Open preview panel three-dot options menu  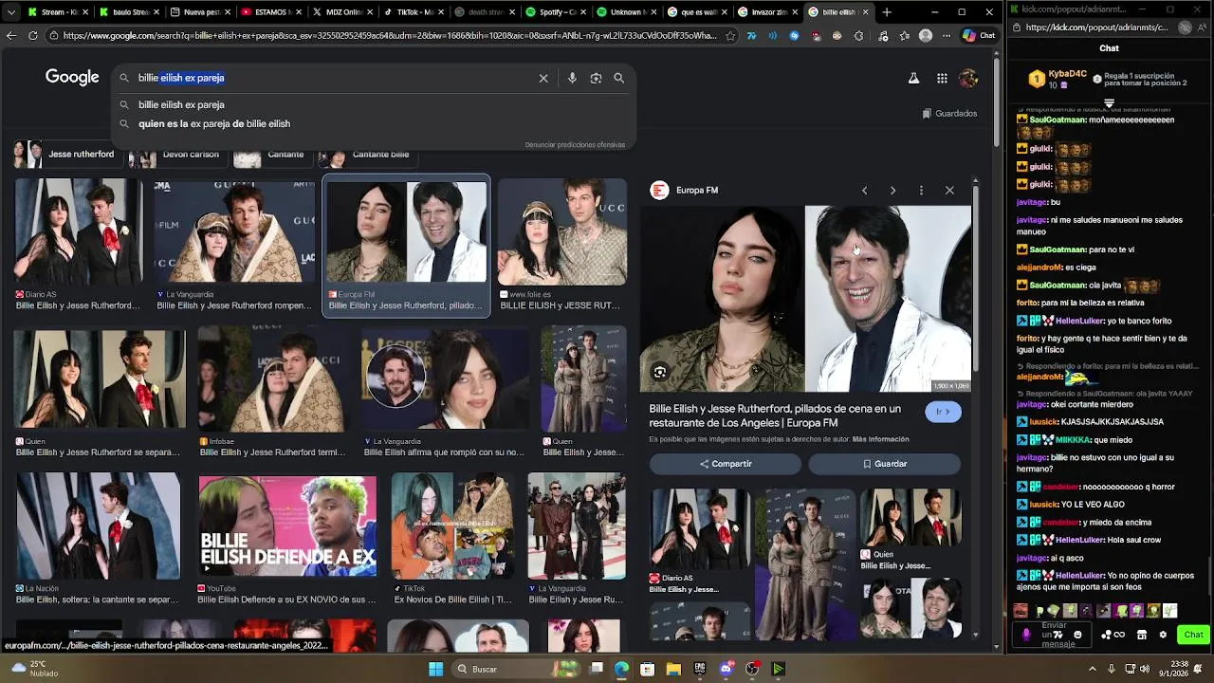tap(921, 191)
